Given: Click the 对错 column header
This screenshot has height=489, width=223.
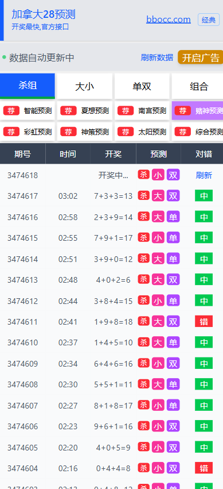Looking at the screenshot, I should coord(202,154).
